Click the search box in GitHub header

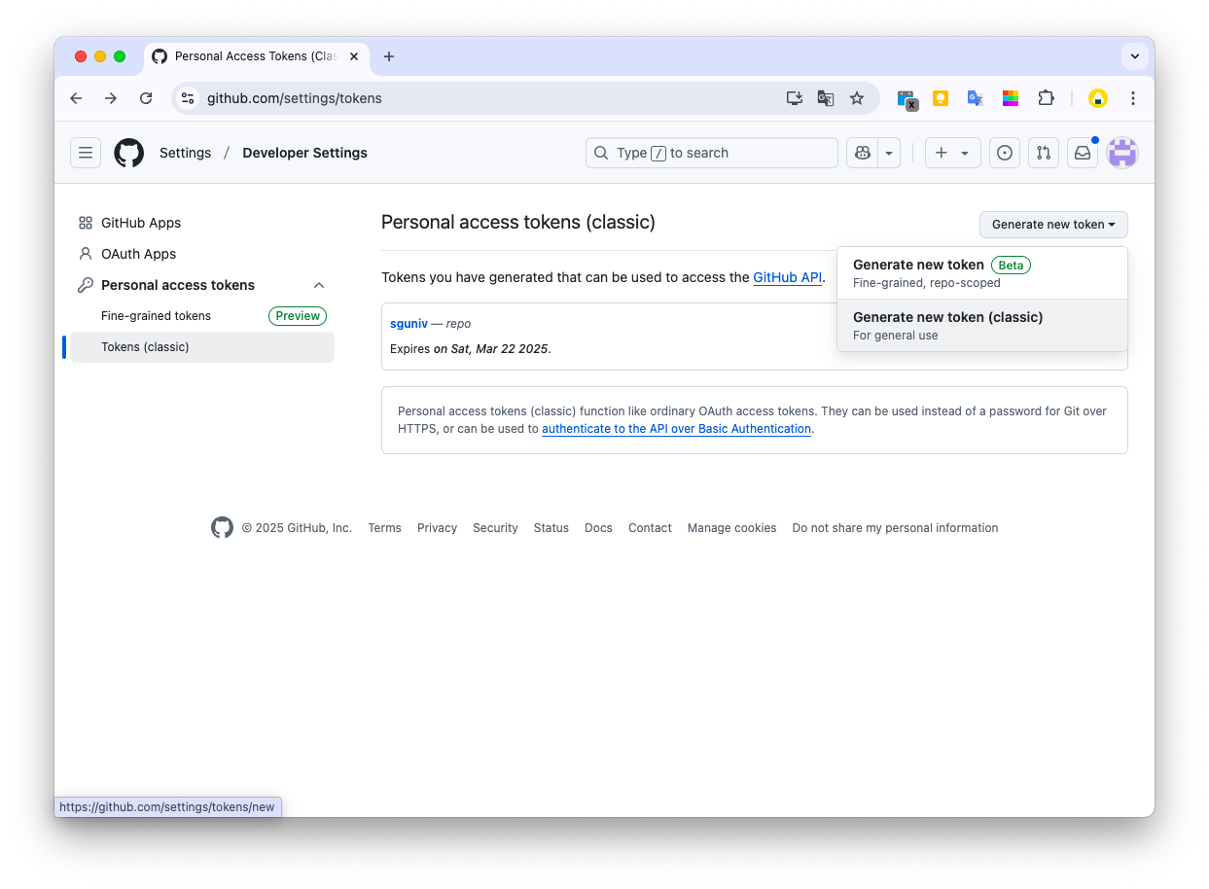(x=712, y=153)
